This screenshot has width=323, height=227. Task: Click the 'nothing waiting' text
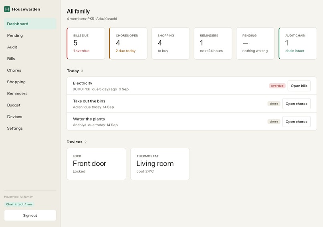pos(255,51)
